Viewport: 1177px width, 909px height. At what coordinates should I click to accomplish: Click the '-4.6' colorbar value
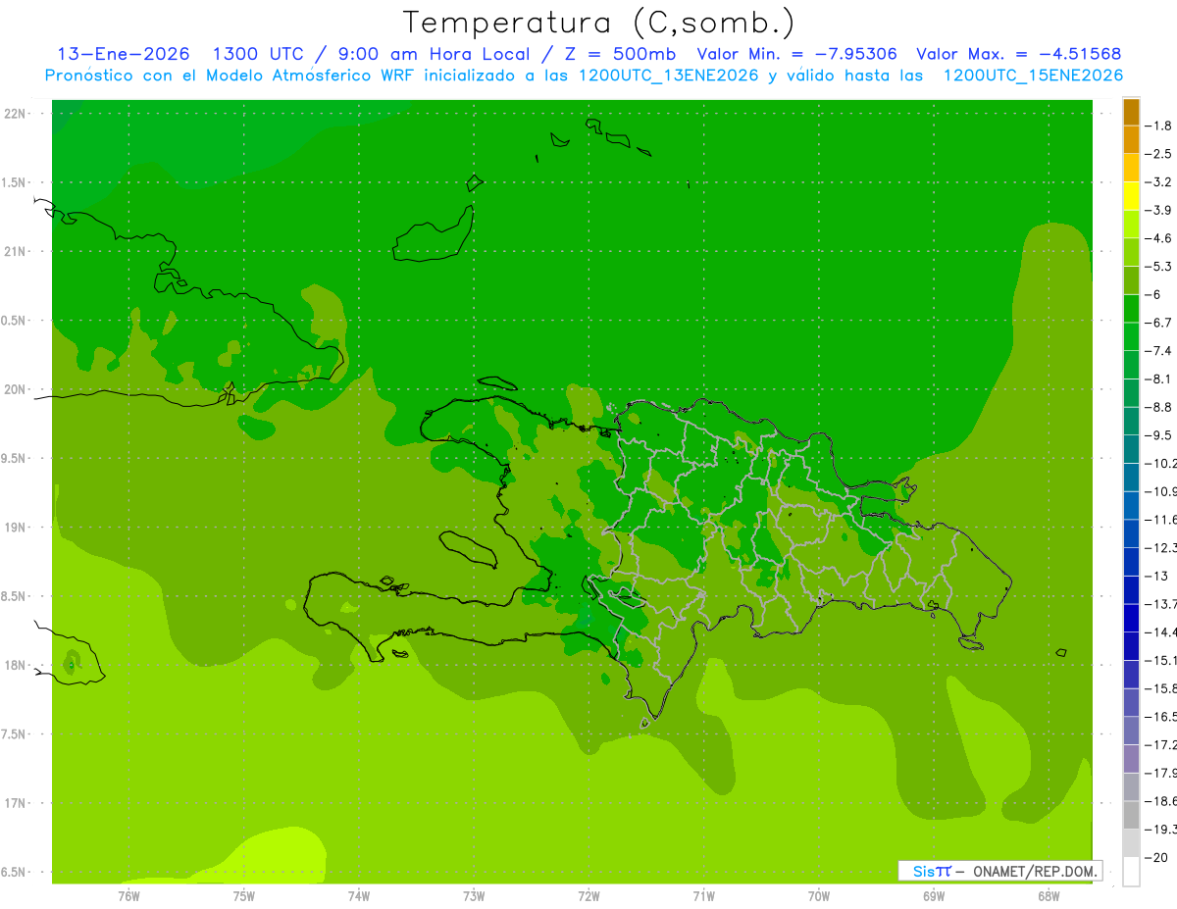1160,238
